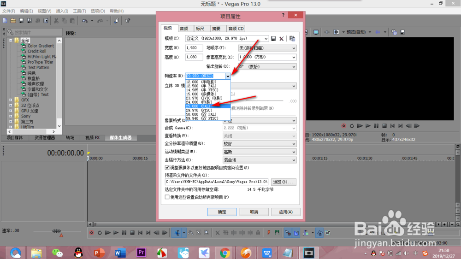Image resolution: width=461 pixels, height=259 pixels.
Task: Click the dialog's help question mark
Action: click(283, 15)
